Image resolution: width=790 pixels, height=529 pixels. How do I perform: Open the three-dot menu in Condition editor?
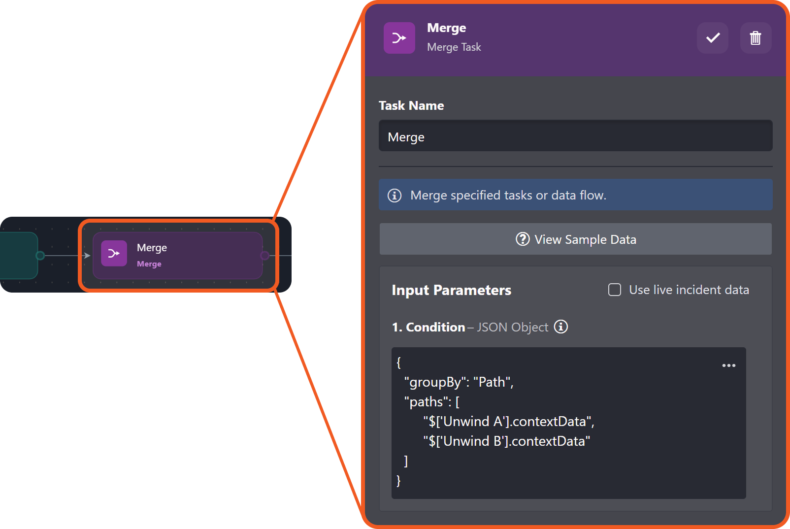tap(728, 365)
